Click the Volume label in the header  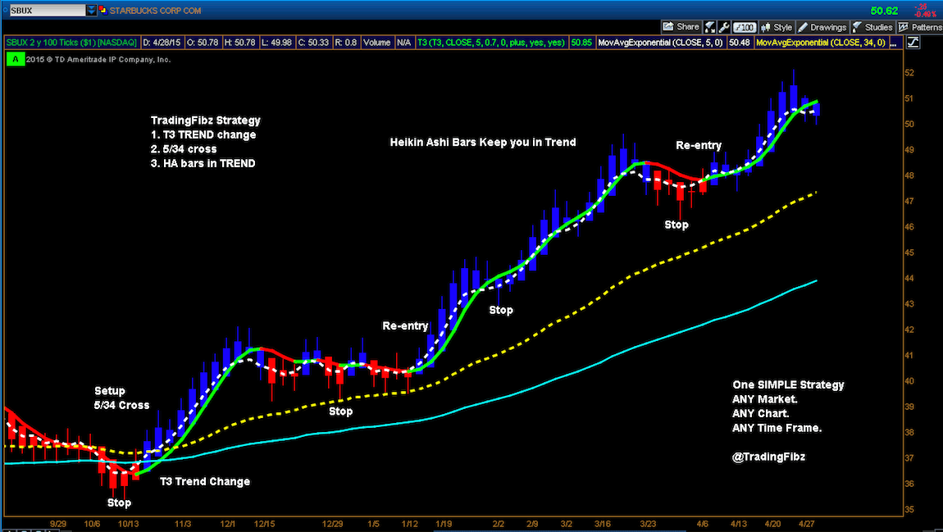pos(377,43)
